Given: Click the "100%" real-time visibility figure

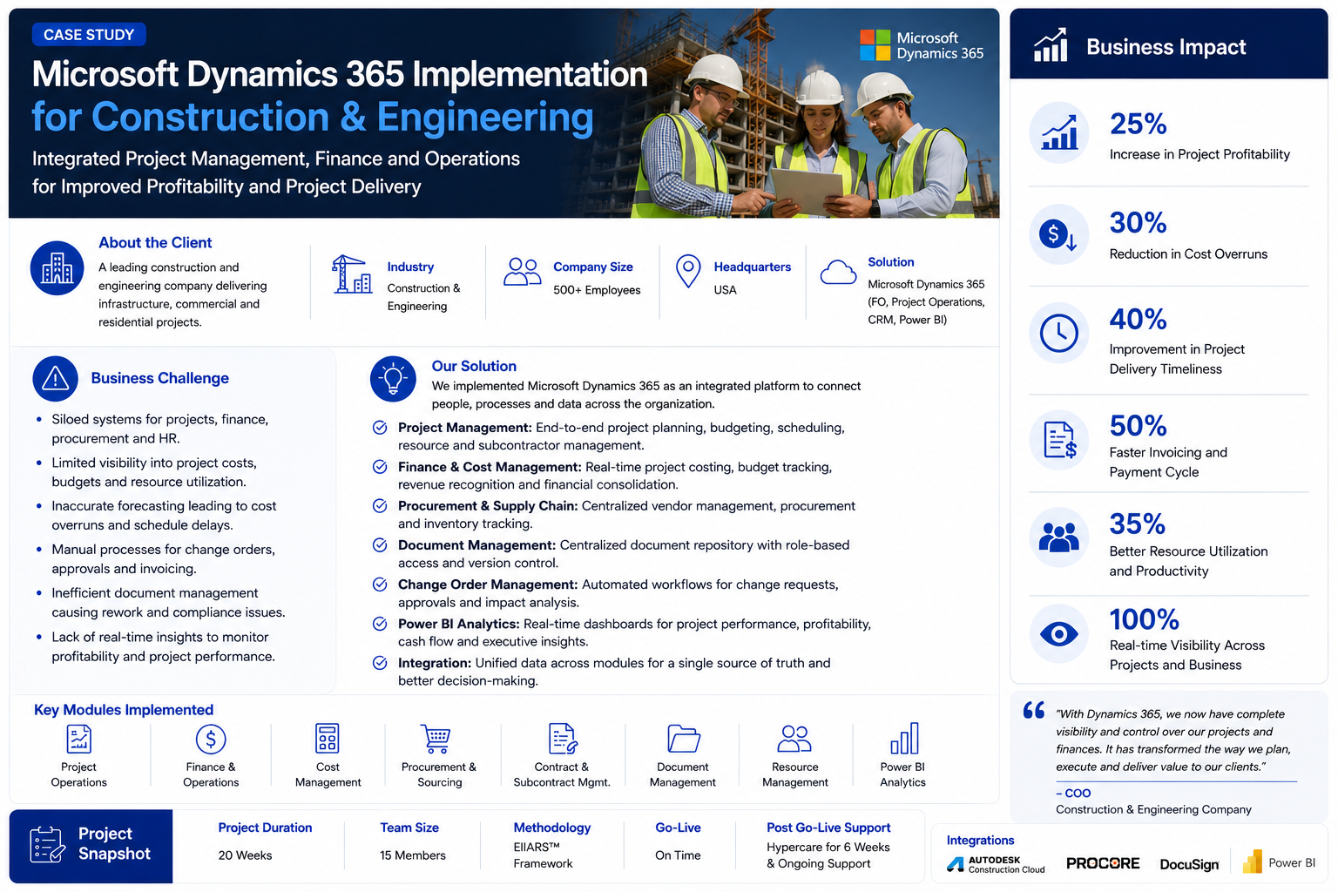Looking at the screenshot, I should tap(1144, 620).
